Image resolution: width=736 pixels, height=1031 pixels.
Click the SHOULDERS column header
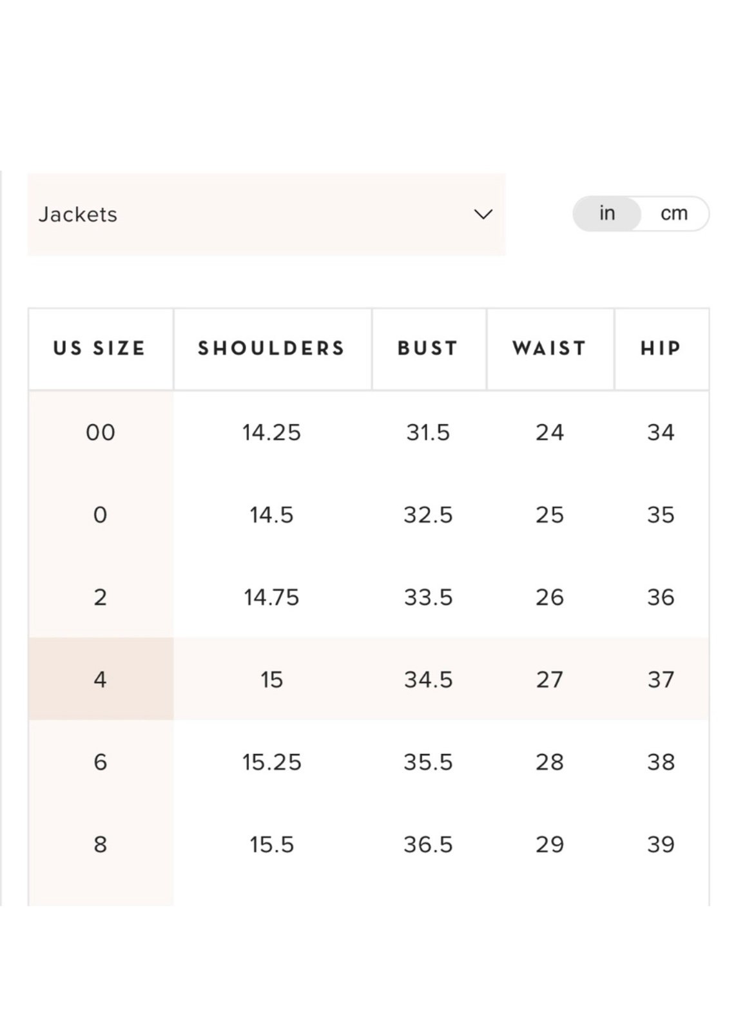coord(272,349)
